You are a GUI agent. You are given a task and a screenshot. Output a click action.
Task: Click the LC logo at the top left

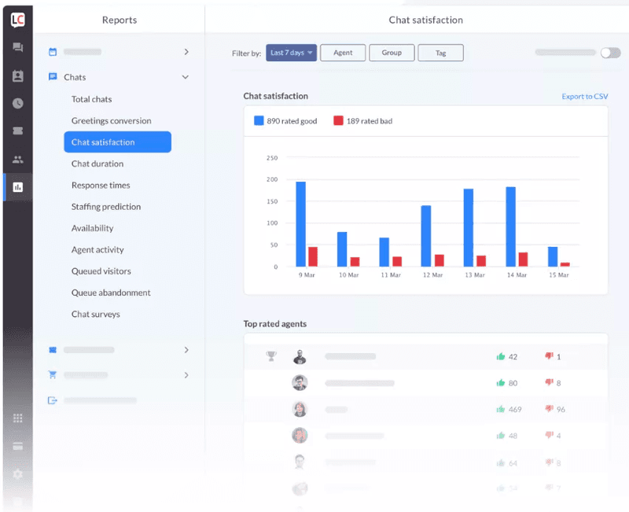pos(17,20)
